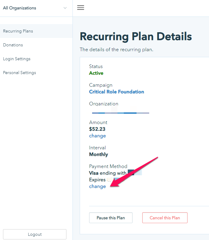209x240 pixels.
Task: Click change under Payment Method
Action: (x=98, y=186)
